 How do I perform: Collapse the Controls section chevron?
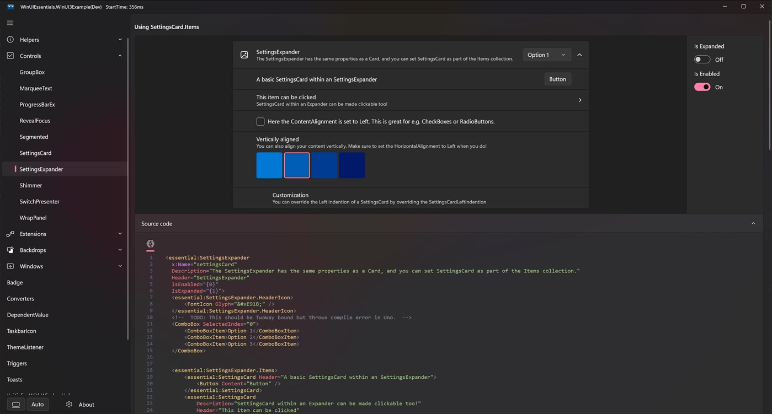(x=120, y=56)
